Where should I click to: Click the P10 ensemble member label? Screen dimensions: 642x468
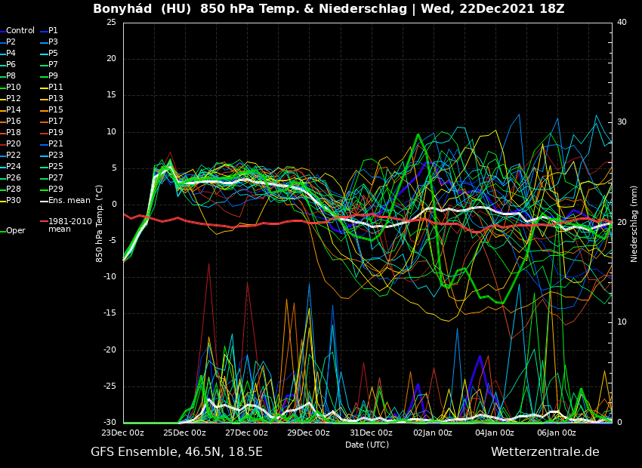(14, 88)
